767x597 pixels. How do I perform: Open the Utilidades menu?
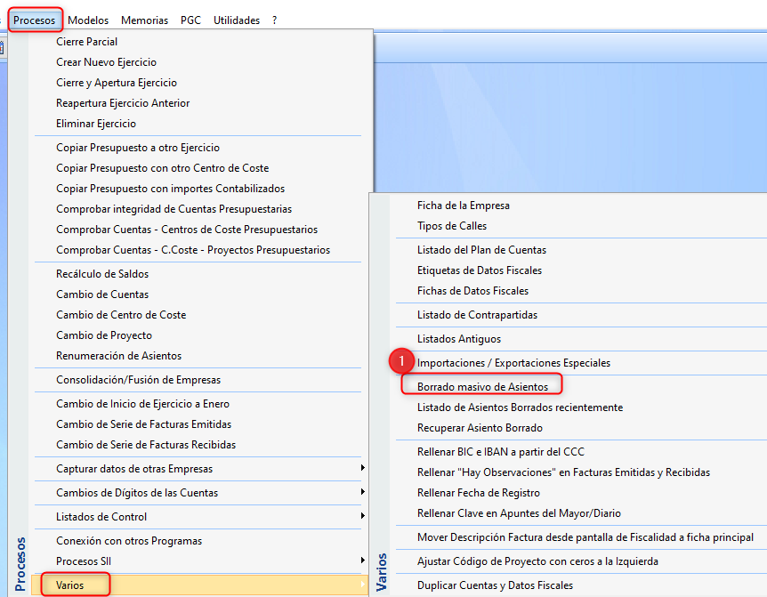237,20
